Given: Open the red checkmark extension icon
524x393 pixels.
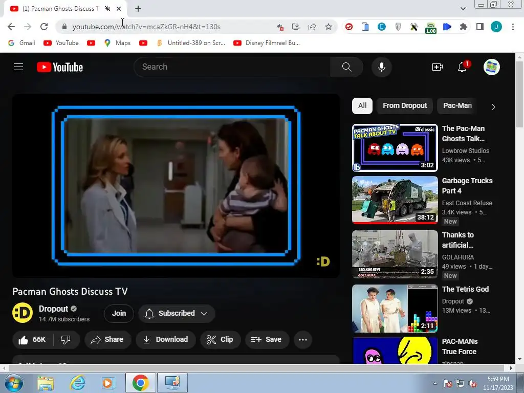Looking at the screenshot, I should coord(349,27).
